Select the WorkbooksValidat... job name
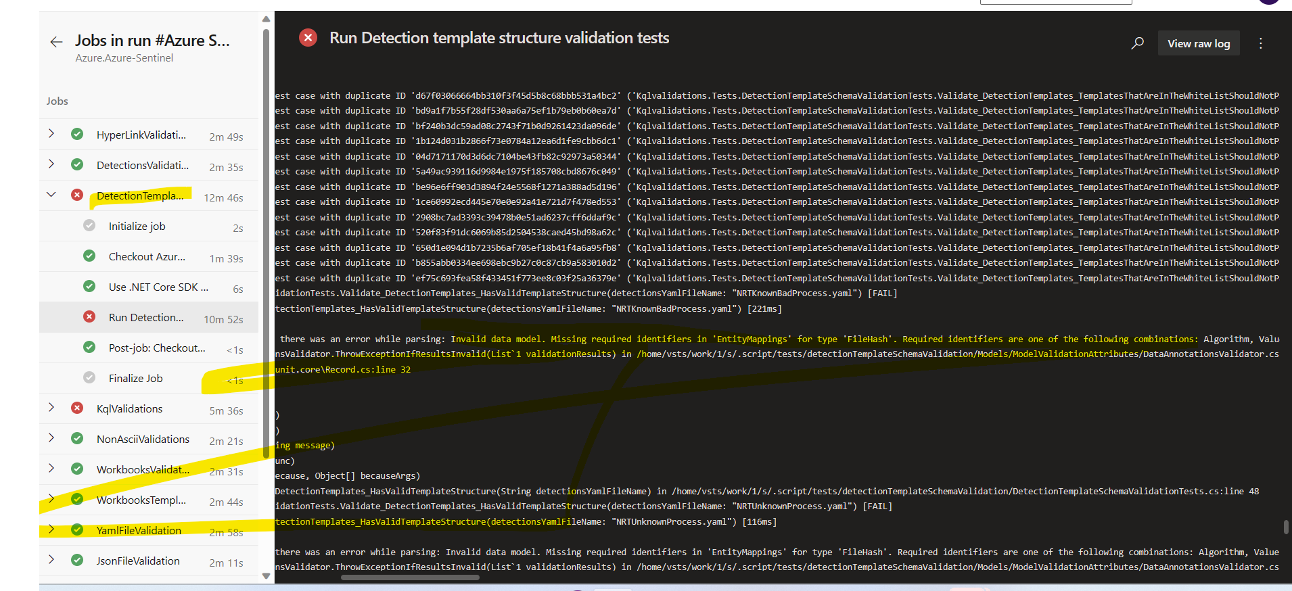The width and height of the screenshot is (1292, 591). [x=143, y=469]
